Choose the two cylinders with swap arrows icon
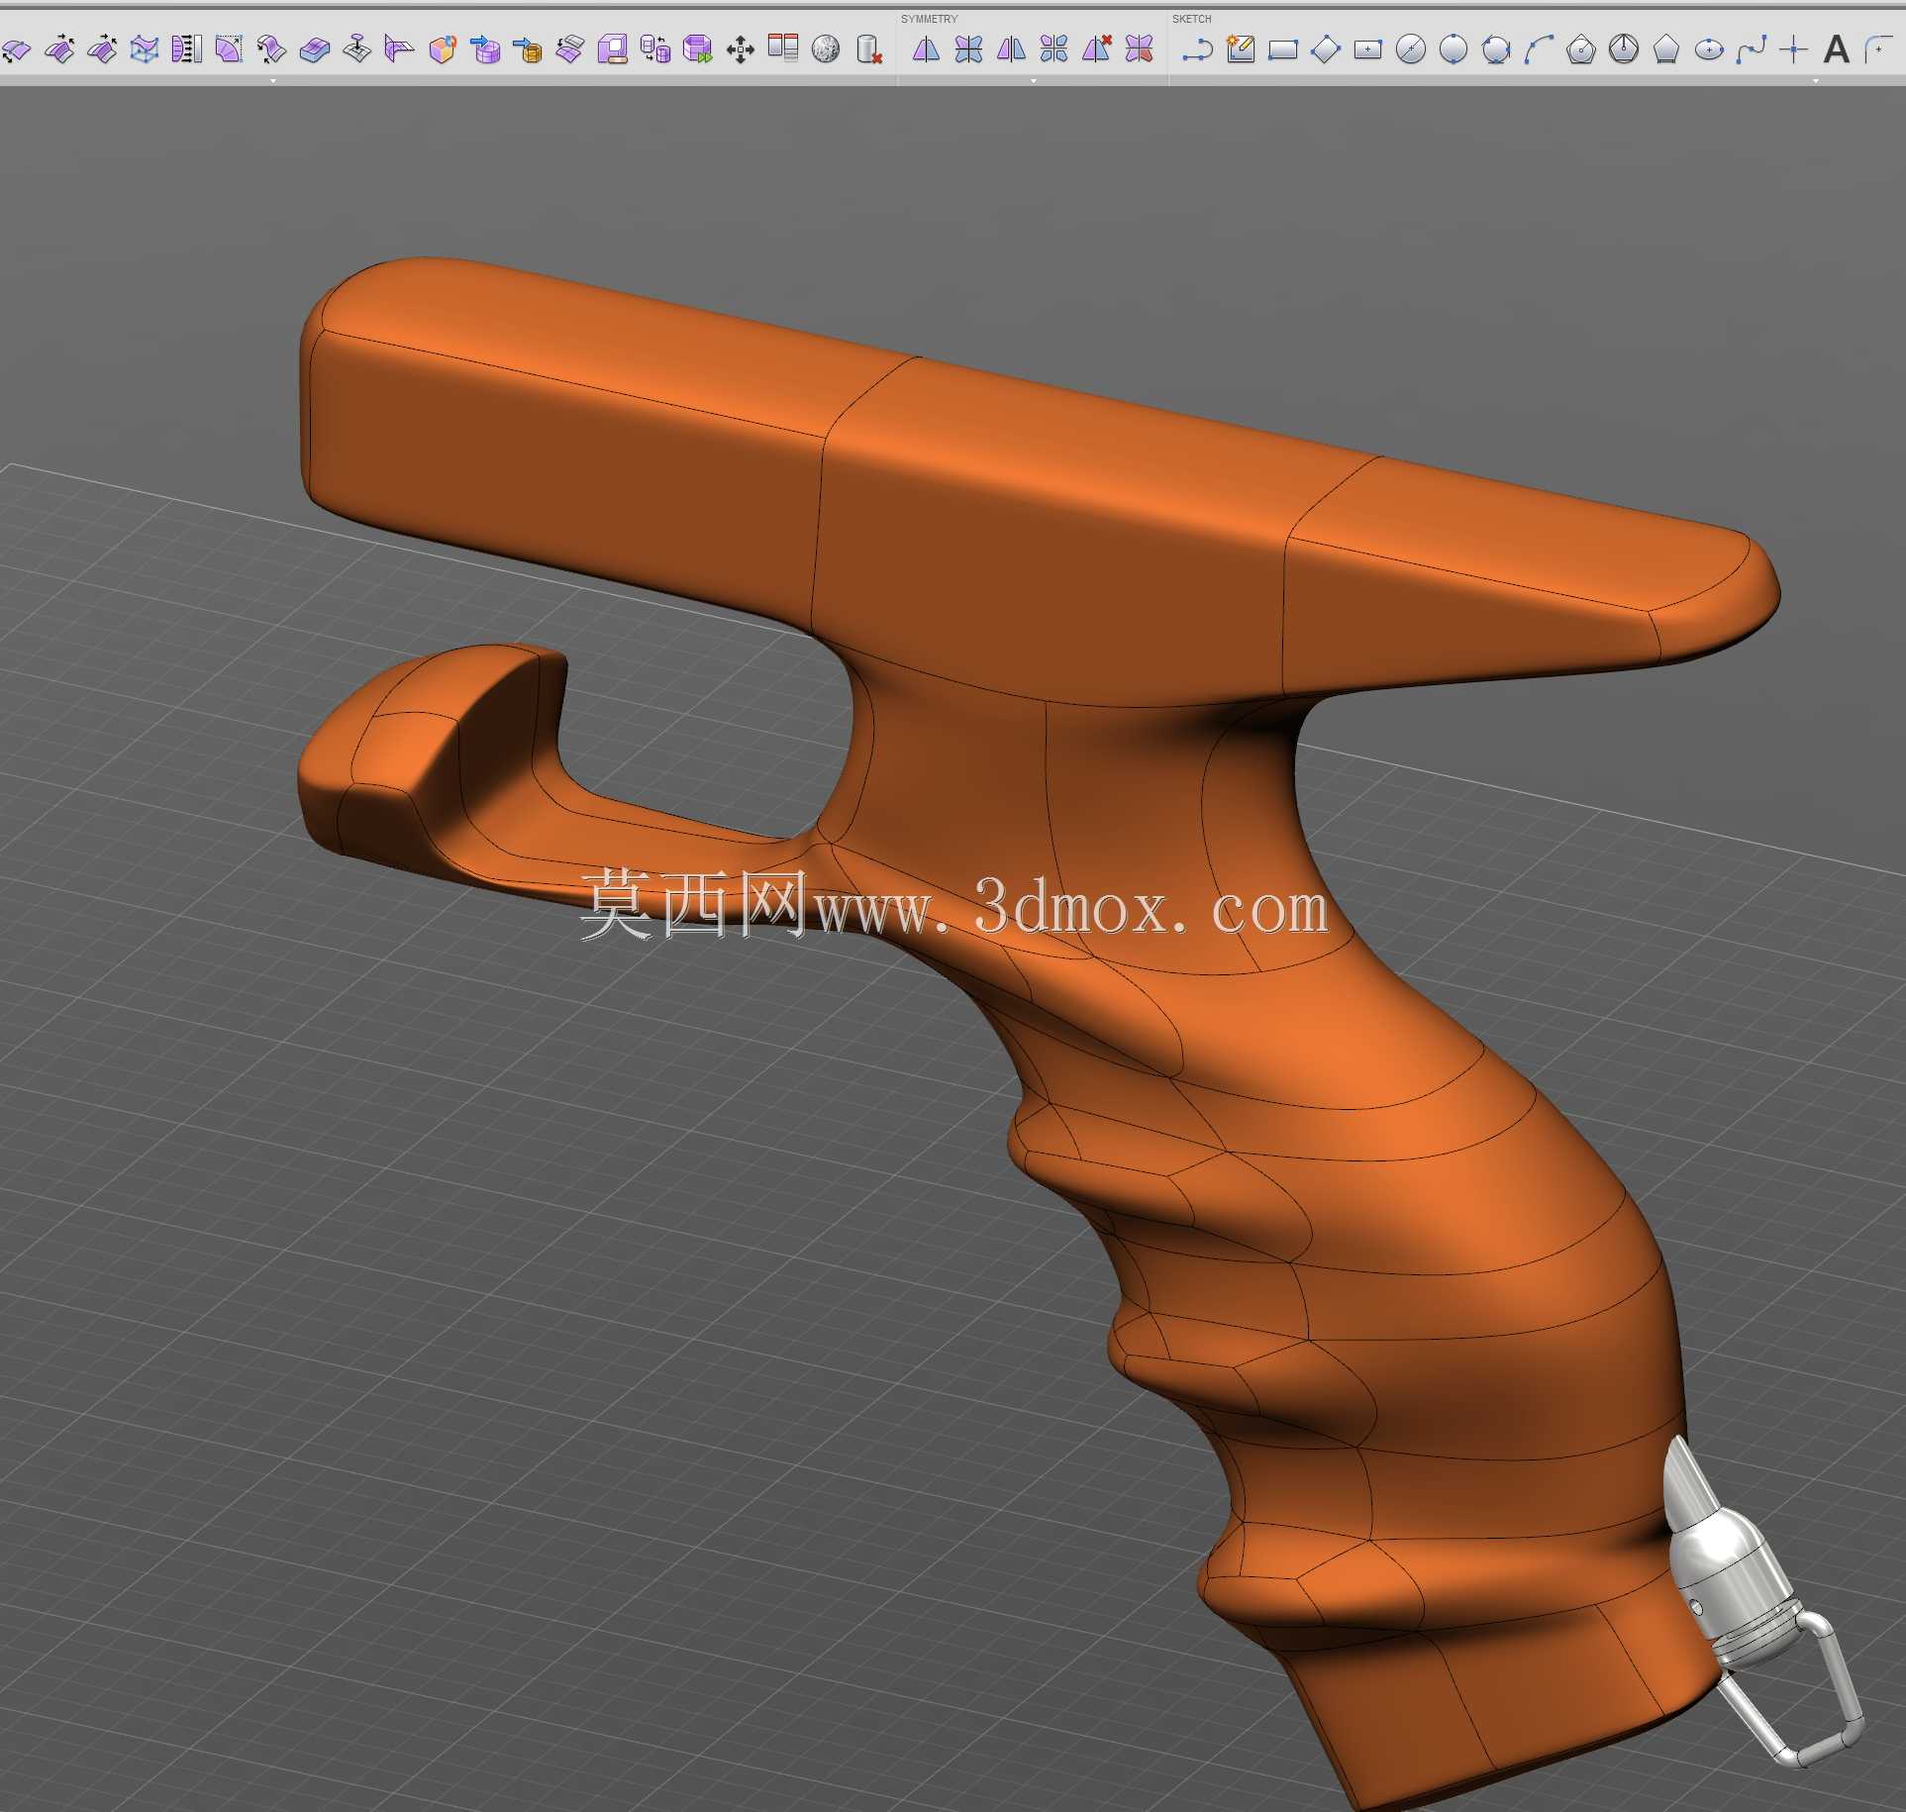This screenshot has height=1812, width=1906. pyautogui.click(x=655, y=50)
